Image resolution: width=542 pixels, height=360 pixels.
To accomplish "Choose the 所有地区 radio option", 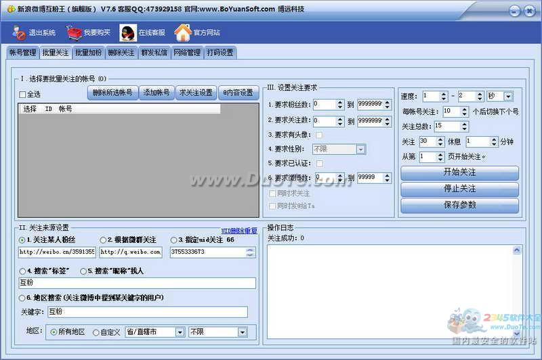I will [x=54, y=332].
